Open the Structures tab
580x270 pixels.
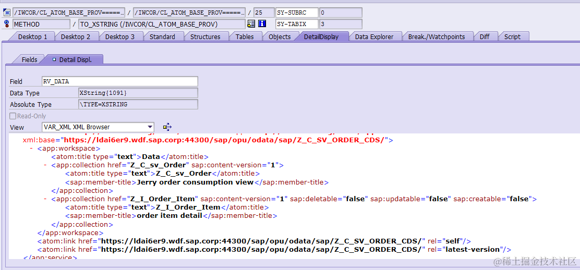(206, 36)
